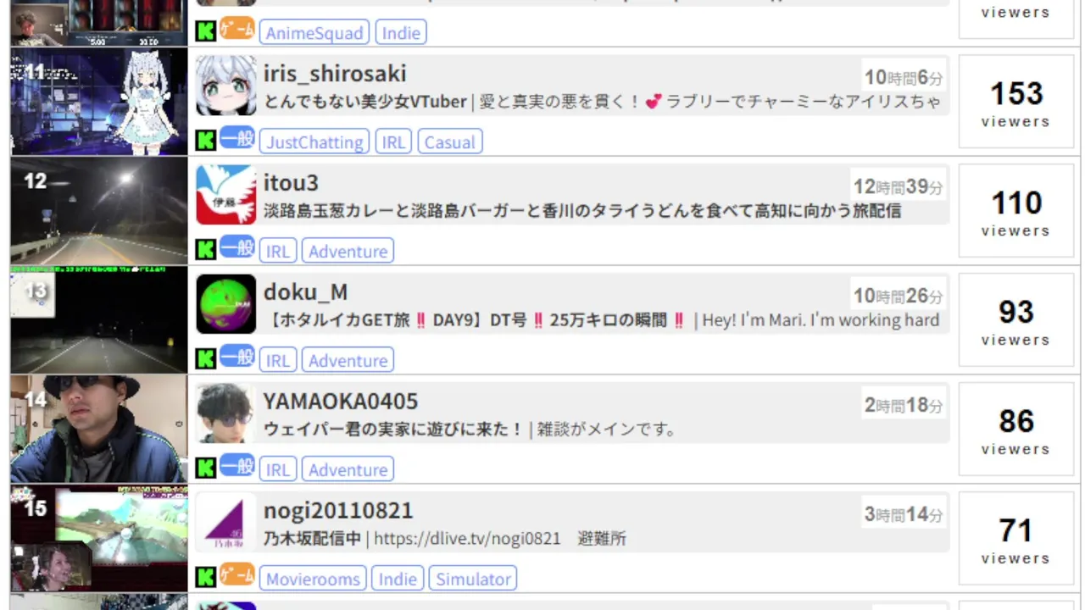
Task: Click nogi20110821's purple triangle avatar
Action: [x=225, y=523]
